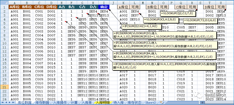Jump to the last sheet tab arrow
The height and width of the screenshot is (105, 234).
tap(13, 102)
